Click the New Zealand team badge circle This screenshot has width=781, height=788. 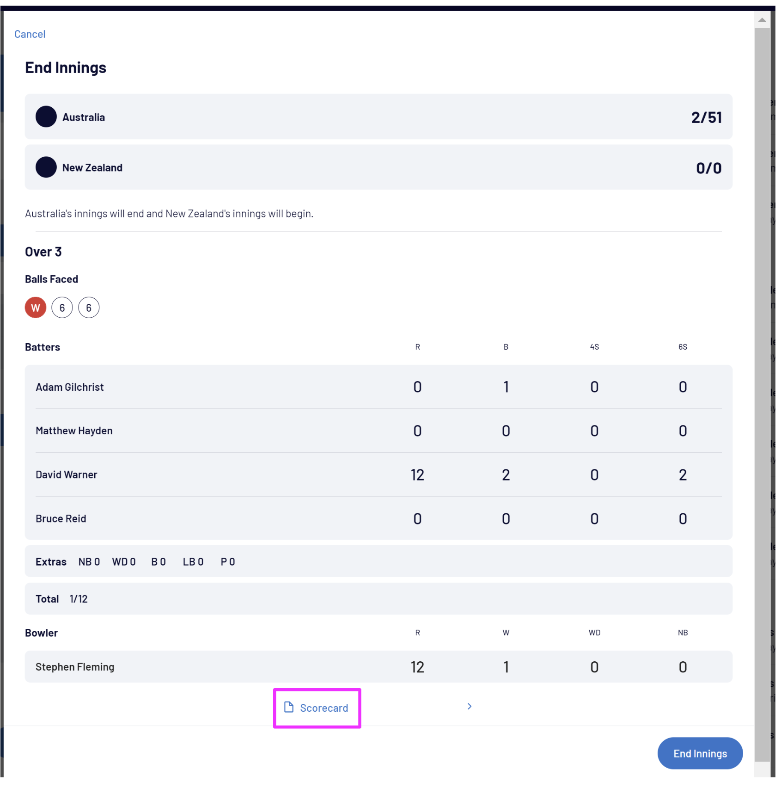click(46, 167)
